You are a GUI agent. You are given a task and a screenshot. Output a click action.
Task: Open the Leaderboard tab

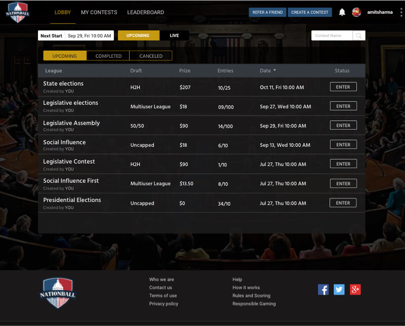pos(145,12)
